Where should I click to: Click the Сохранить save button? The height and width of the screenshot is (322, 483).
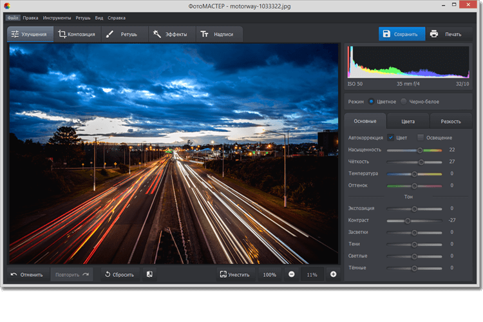(401, 34)
